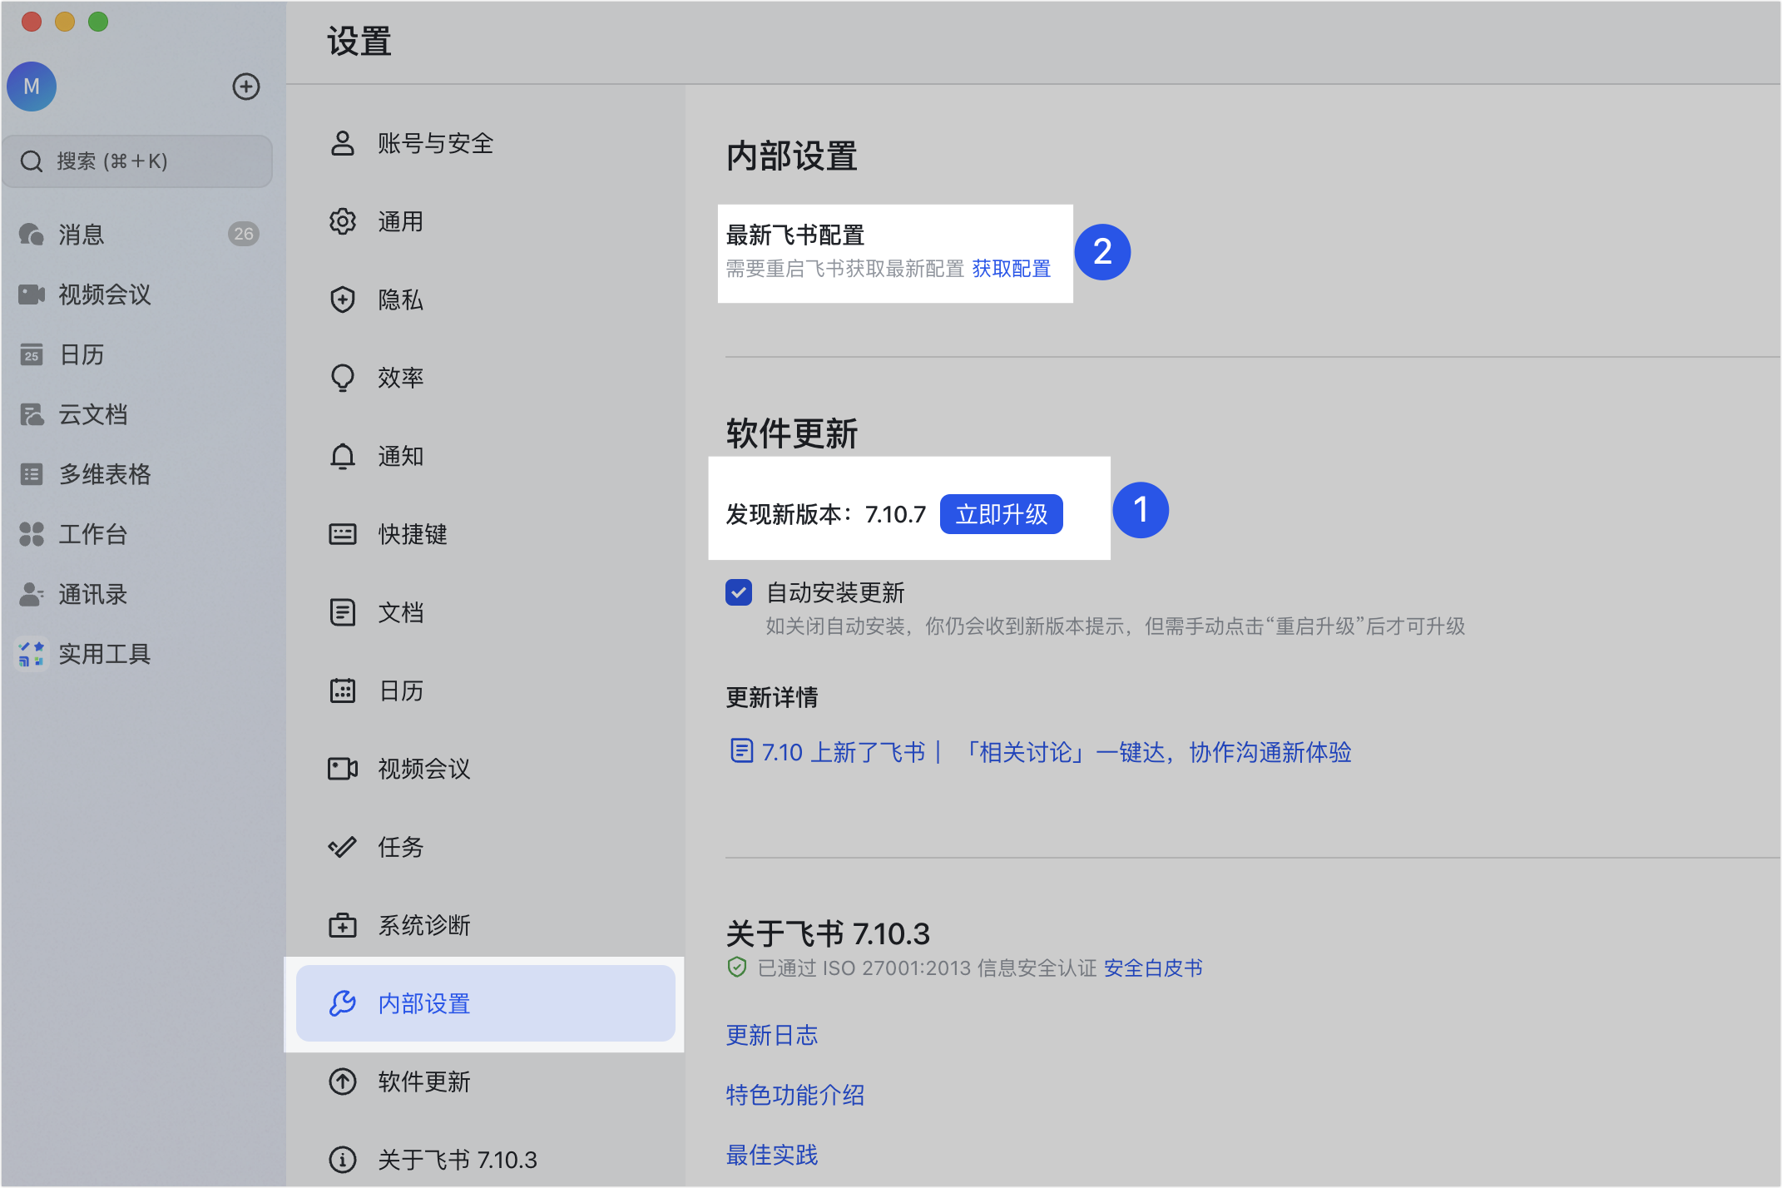This screenshot has width=1782, height=1188.
Task: Open 通讯录 contacts icon
Action: pos(32,594)
